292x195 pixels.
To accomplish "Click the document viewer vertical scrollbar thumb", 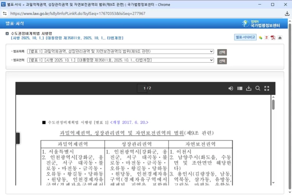I will 273,105.
